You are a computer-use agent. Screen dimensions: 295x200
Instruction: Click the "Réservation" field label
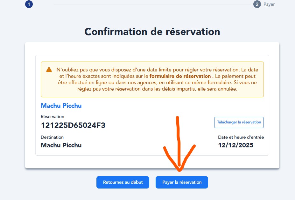pyautogui.click(x=53, y=116)
